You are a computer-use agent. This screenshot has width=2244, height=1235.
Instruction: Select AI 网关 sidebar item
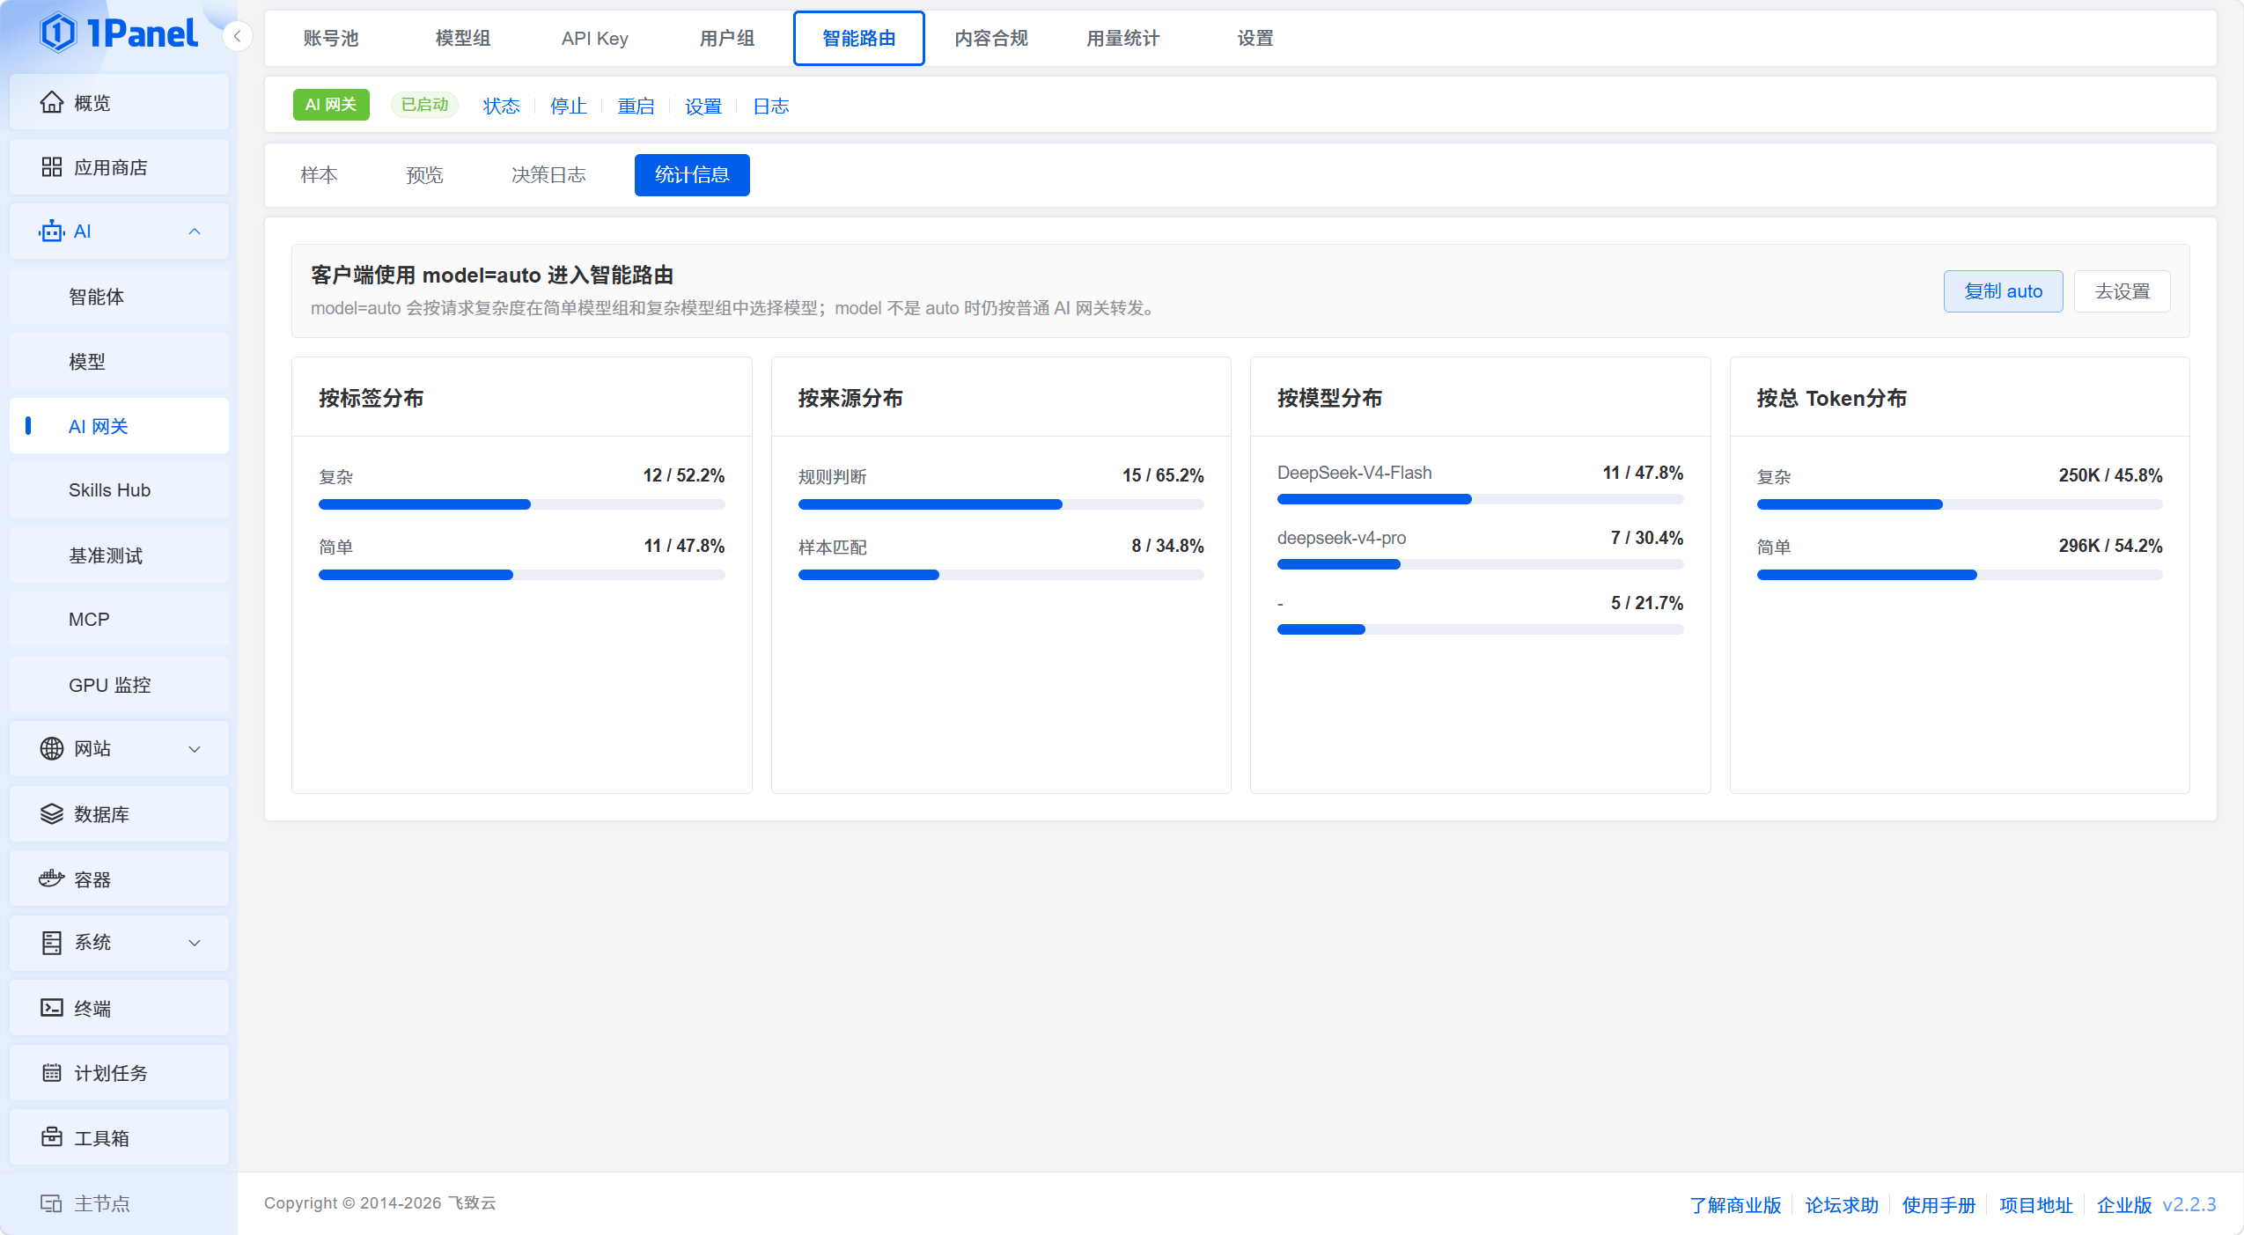pyautogui.click(x=119, y=426)
